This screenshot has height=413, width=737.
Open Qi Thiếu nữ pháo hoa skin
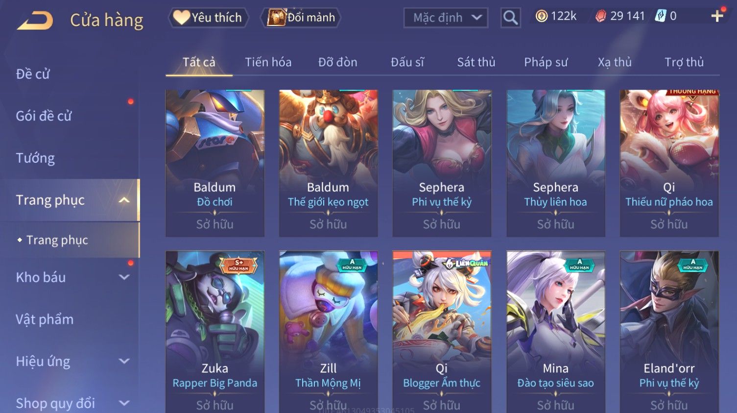[669, 163]
